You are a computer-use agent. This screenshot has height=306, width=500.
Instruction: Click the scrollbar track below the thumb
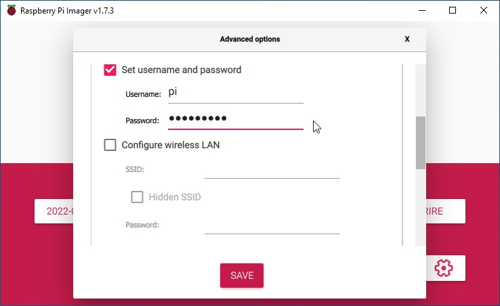[421, 207]
